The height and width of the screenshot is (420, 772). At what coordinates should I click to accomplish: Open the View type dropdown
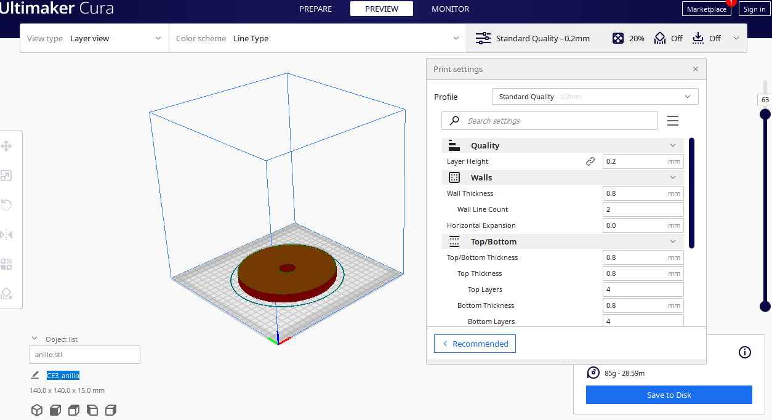coord(94,38)
